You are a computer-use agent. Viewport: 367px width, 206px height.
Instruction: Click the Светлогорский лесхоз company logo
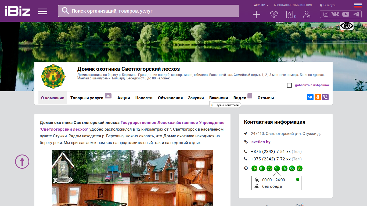pyautogui.click(x=53, y=76)
